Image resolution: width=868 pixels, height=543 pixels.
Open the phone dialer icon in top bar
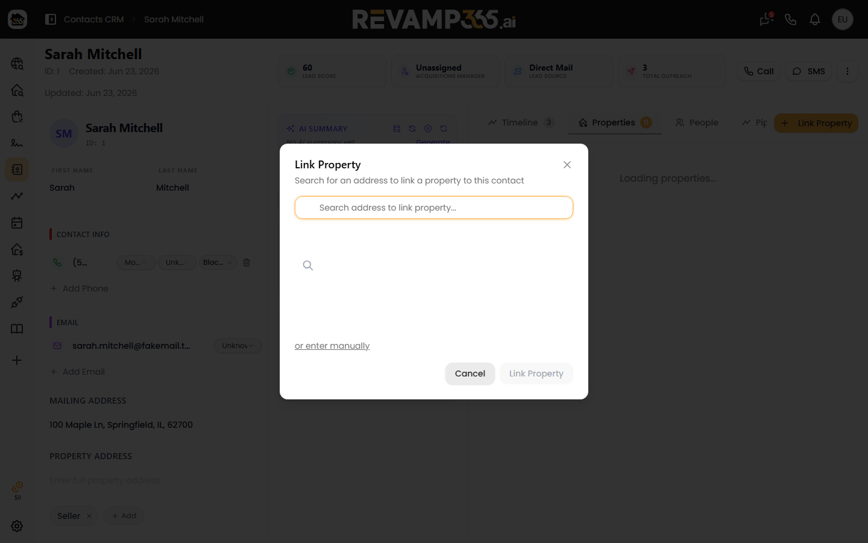coord(790,19)
